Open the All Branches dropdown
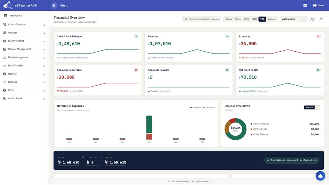Screen dimensions: 329x185 293,19
